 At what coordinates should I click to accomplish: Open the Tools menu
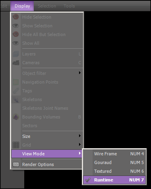69,6
